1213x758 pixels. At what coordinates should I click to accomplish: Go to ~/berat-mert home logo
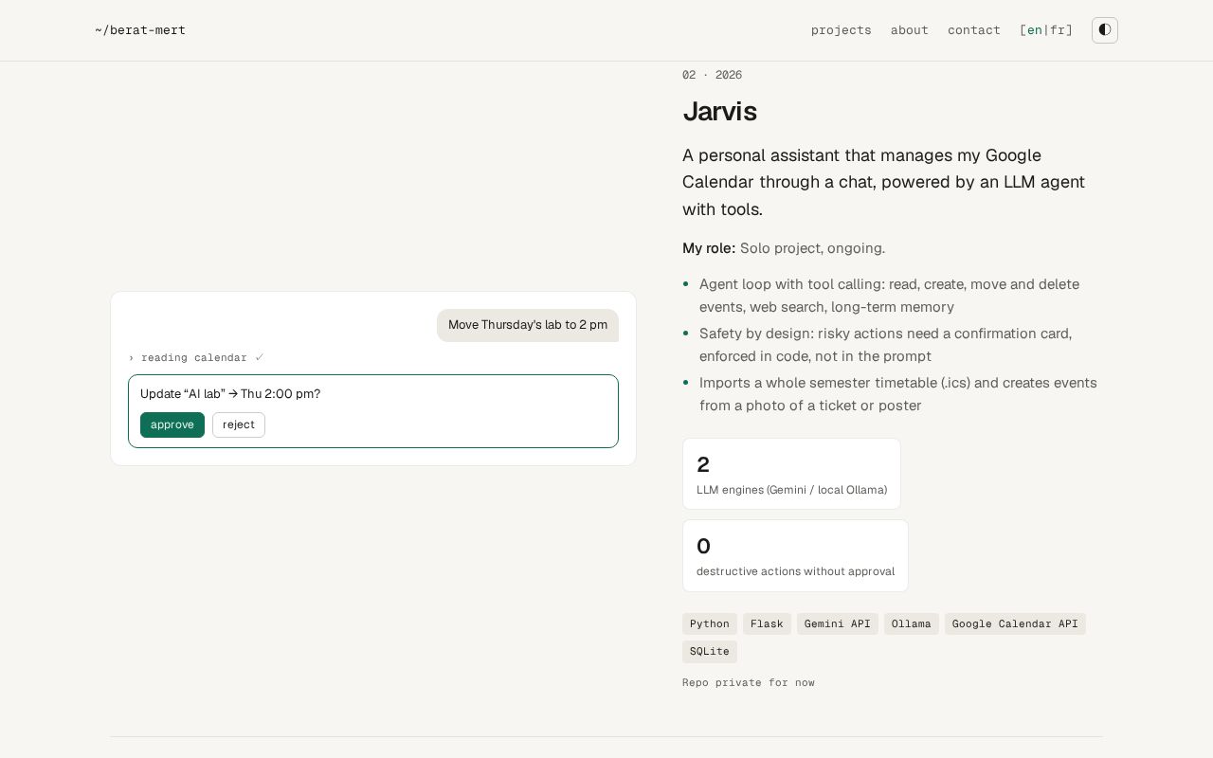coord(140,30)
